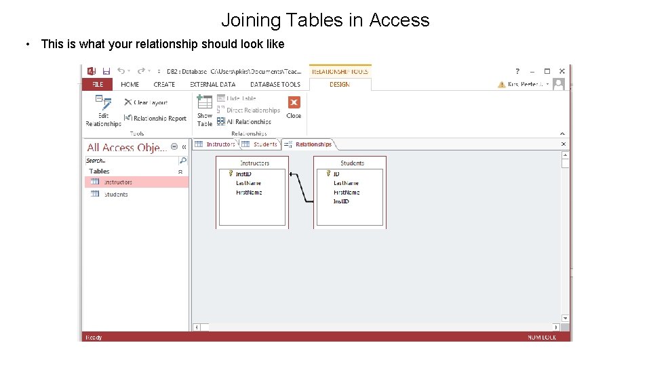The width and height of the screenshot is (651, 366).
Task: Click Direct Relationships button
Action: [x=248, y=110]
